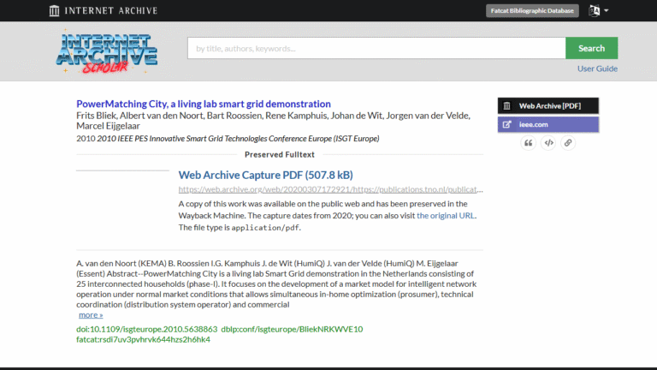Click the search by title, authors input

[376, 49]
